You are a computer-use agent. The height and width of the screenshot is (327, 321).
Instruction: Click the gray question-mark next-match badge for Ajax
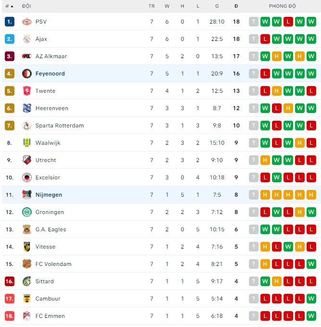pos(254,39)
